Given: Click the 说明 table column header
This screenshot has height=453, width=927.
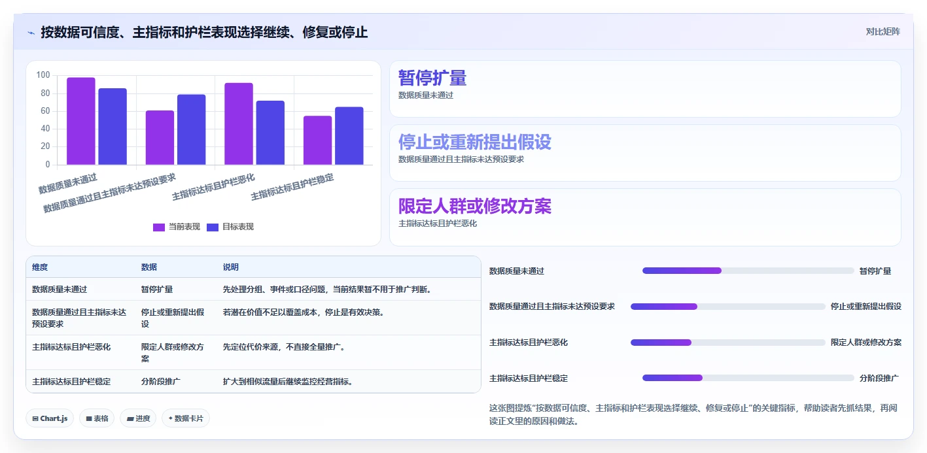Looking at the screenshot, I should click(231, 267).
